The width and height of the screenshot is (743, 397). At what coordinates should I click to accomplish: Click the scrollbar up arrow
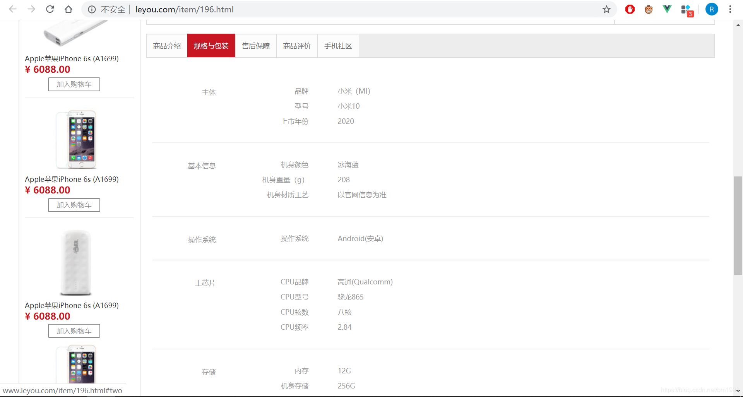(x=738, y=25)
